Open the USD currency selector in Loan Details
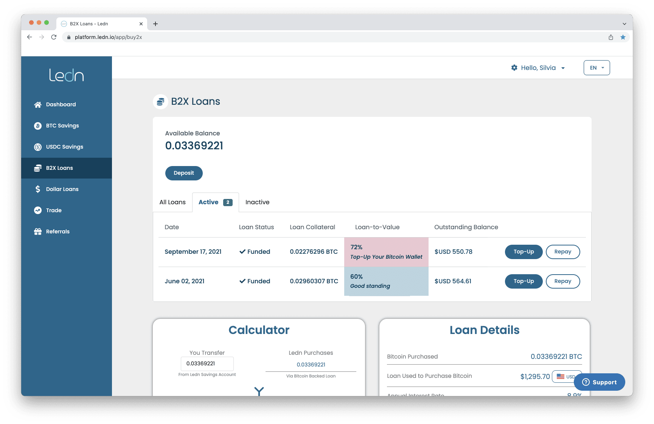Image resolution: width=654 pixels, height=424 pixels. 566,377
